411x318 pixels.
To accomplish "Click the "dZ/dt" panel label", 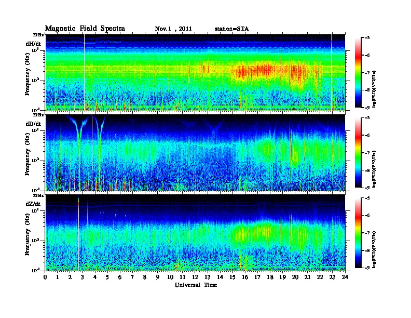I will (x=33, y=204).
